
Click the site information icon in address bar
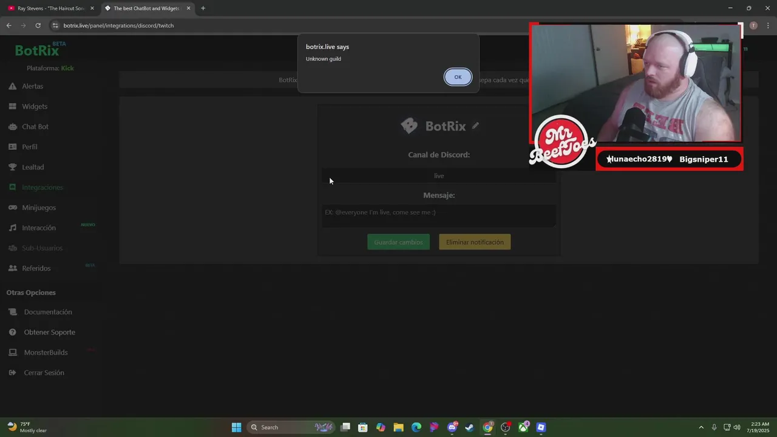(55, 25)
